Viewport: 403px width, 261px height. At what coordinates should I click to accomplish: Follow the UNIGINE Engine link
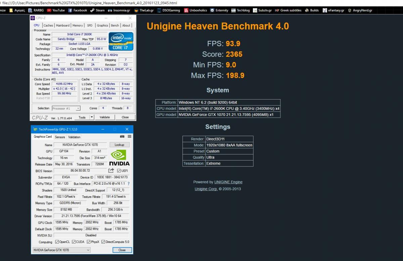pyautogui.click(x=228, y=182)
